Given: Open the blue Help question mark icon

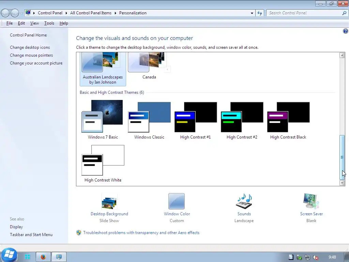Looking at the screenshot, I should (x=346, y=31).
